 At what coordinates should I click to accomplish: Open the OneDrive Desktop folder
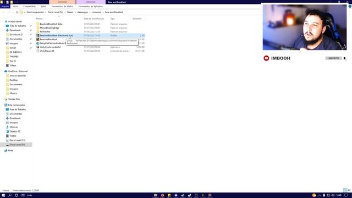click(13, 80)
